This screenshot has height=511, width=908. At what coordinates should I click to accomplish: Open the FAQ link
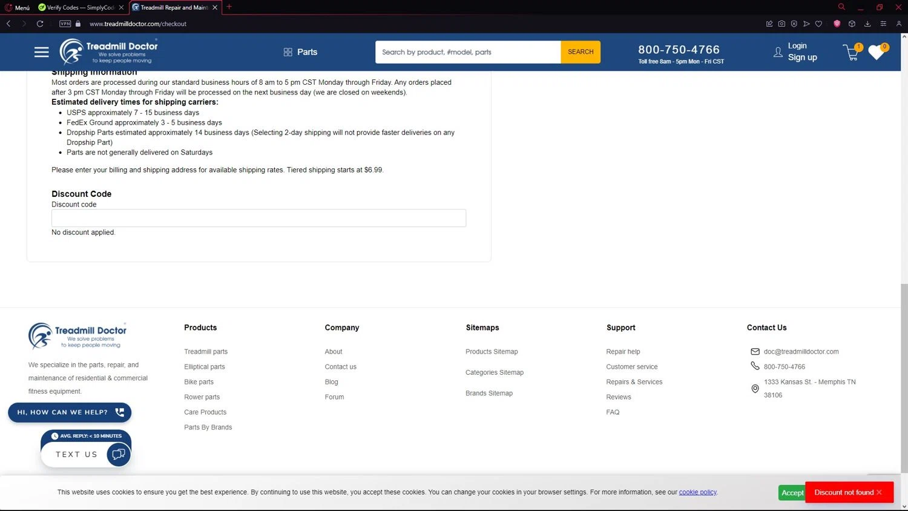(x=613, y=412)
